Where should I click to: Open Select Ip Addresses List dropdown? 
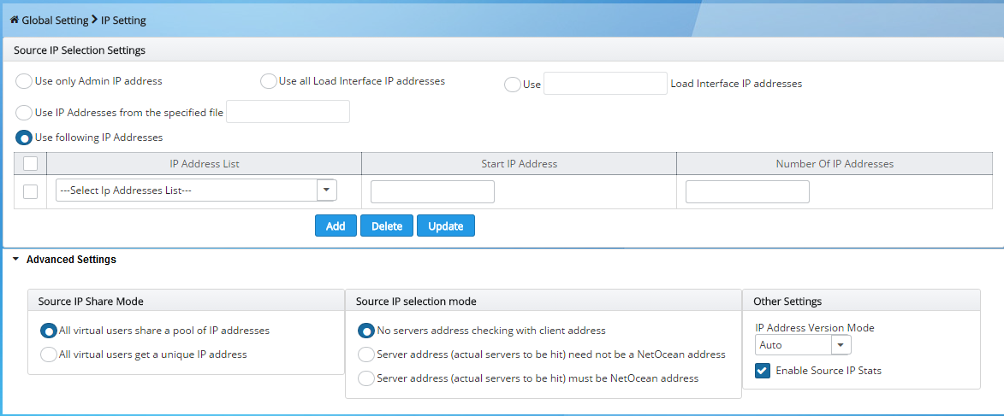(x=197, y=190)
